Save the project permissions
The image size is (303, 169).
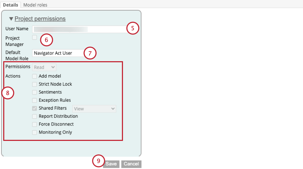tap(111, 164)
